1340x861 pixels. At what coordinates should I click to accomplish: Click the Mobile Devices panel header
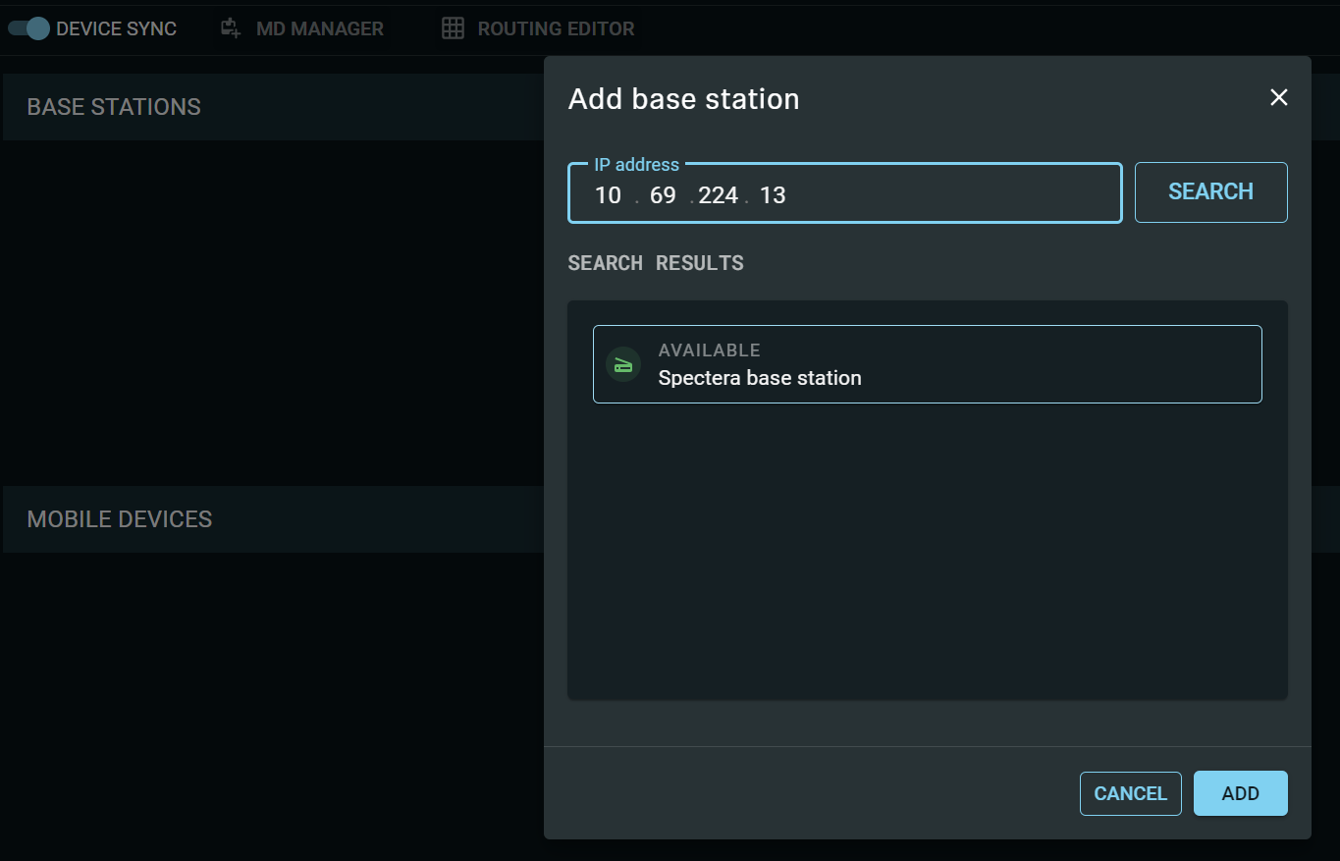tap(120, 519)
